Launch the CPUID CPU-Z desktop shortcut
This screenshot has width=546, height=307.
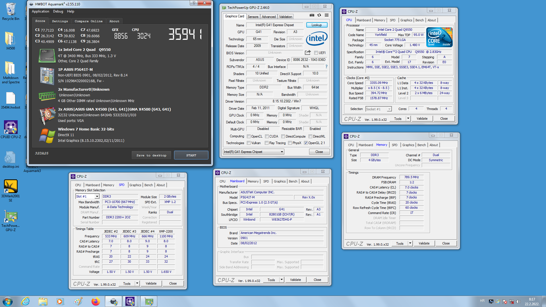[11, 129]
